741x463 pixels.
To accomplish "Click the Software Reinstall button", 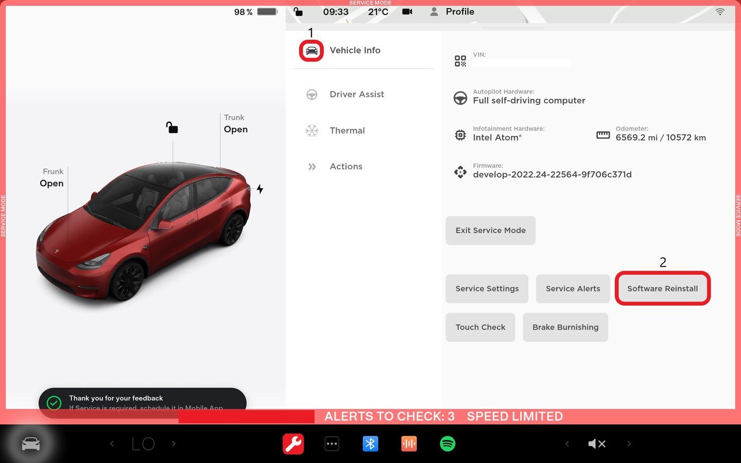I will (662, 289).
